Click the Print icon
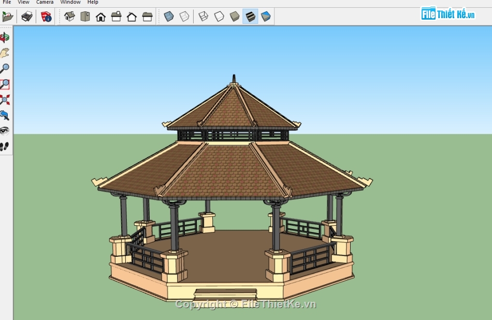 27,17
